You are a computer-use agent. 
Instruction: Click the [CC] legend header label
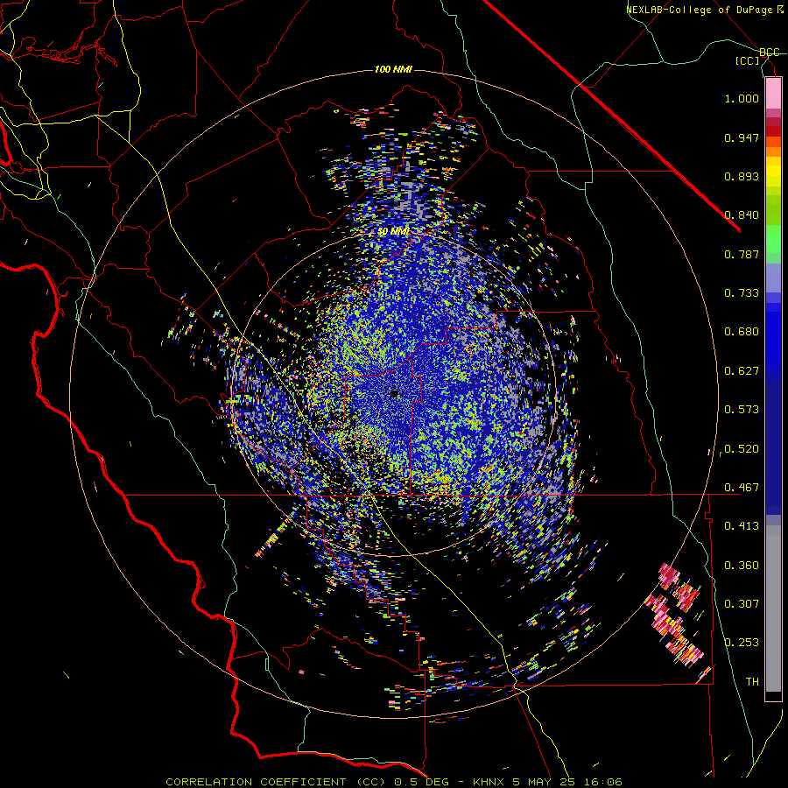click(x=747, y=60)
